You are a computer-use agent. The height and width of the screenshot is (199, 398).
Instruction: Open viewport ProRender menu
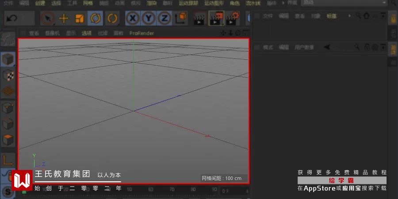(142, 33)
